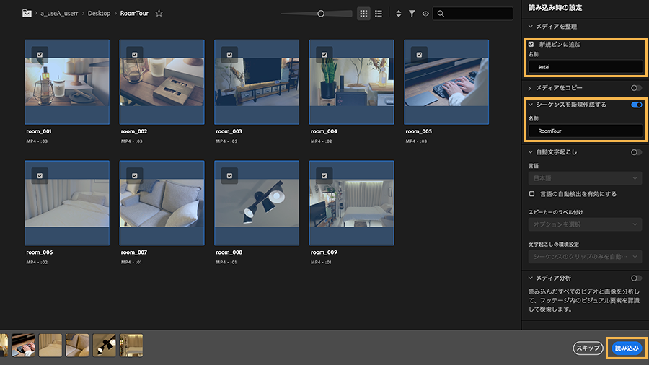Switch to list view
The image size is (649, 365).
379,13
